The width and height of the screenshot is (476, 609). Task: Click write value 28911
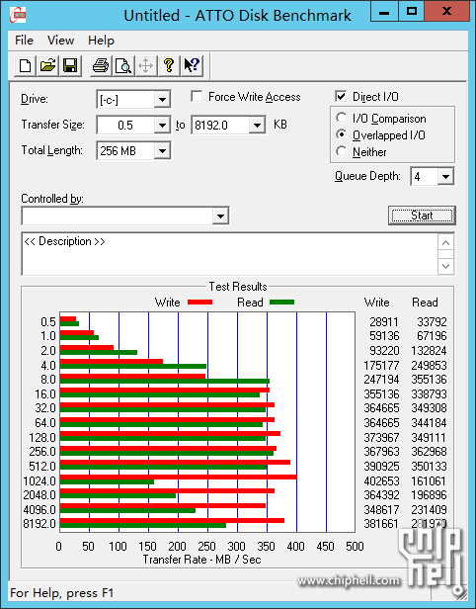(384, 321)
